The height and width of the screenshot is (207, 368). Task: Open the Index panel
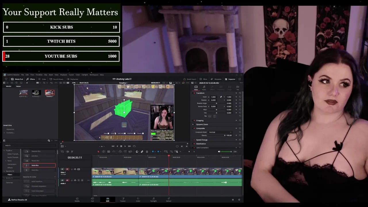click(42, 79)
